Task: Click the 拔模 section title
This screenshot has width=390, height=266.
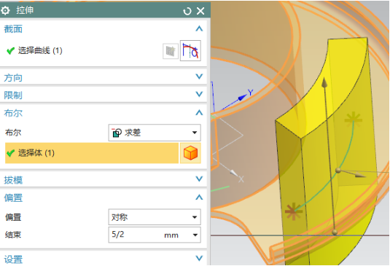Action: point(13,180)
